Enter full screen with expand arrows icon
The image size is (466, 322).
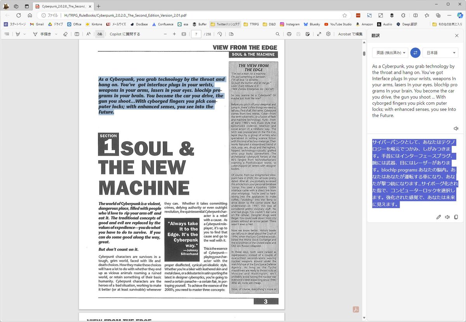point(319,34)
